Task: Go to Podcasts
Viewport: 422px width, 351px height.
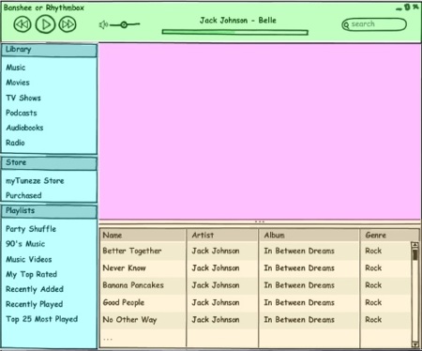Action: coord(22,113)
